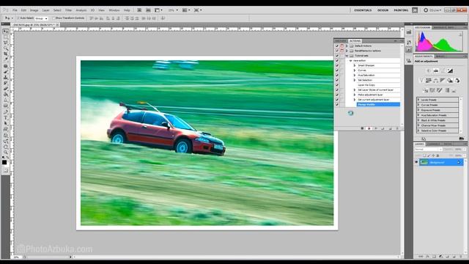
Task: Expand the Smart Sharpen action step
Action: tap(355, 65)
